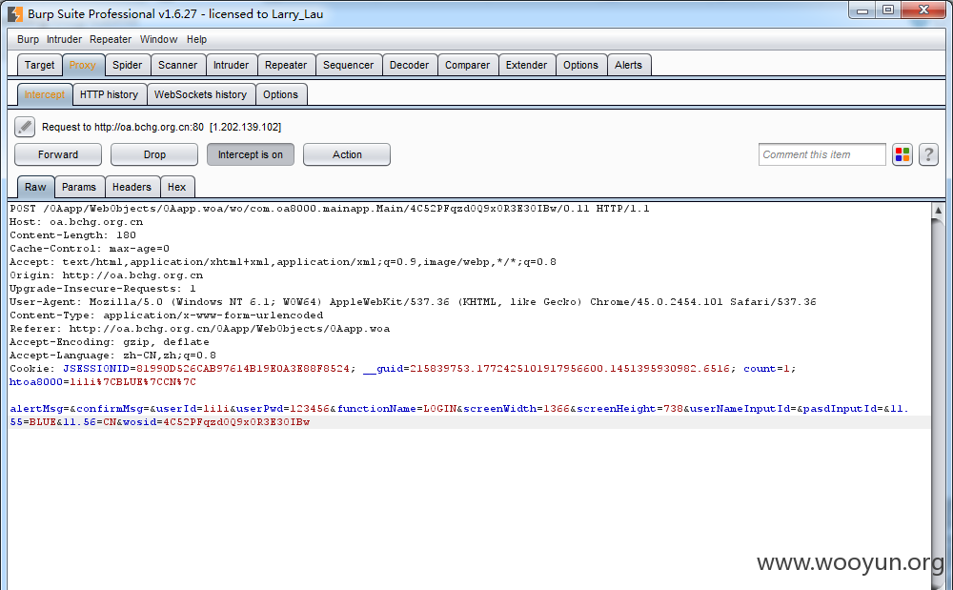Select the Proxy tab

[83, 65]
